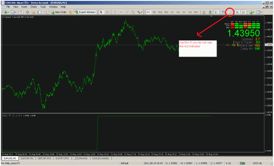The height and width of the screenshot is (166, 274).
Task: Switch to the EURCHF,M1 chart tab
Action: click(27, 158)
